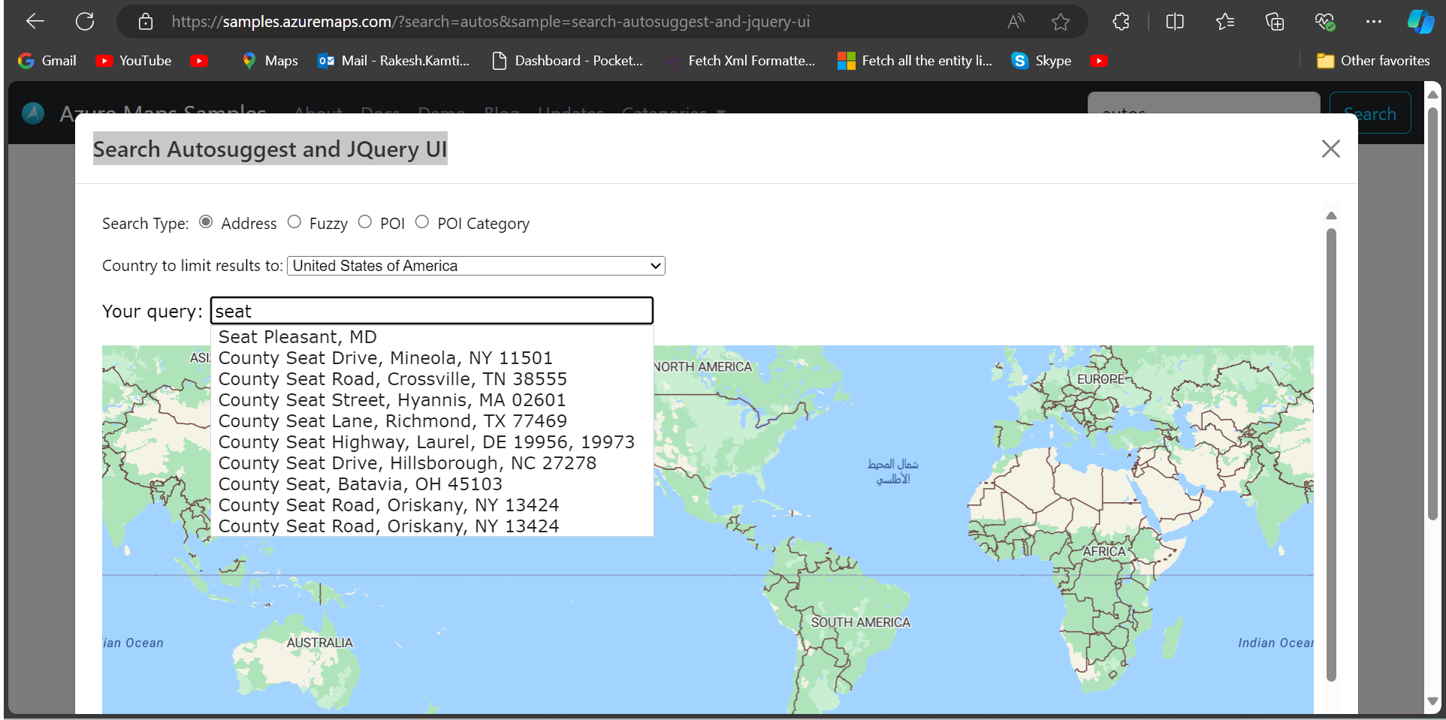Open the Copilot sidebar
The height and width of the screenshot is (720, 1446).
[1420, 22]
